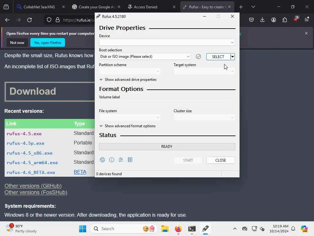This screenshot has width=314, height=236.
Task: Open Windows Start menu
Action: (82, 229)
